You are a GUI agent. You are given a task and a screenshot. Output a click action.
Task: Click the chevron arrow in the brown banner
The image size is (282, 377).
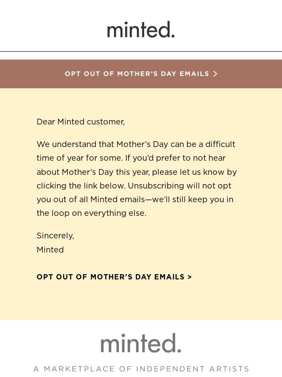click(x=215, y=74)
